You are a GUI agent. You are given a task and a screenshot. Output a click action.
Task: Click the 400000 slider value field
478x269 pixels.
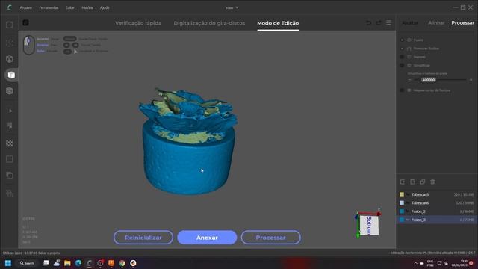pyautogui.click(x=429, y=80)
